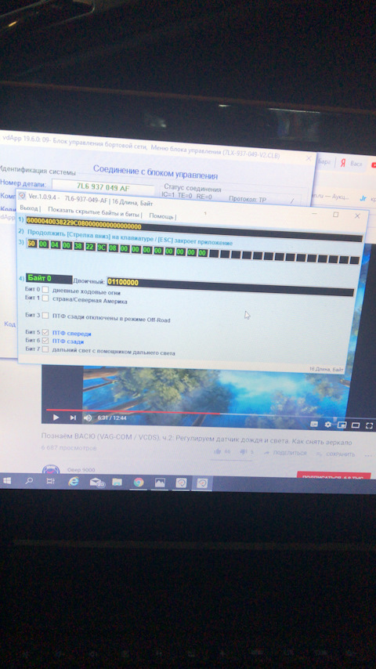376x669 pixels.
Task: Launch Internet Explorer from taskbar
Action: (x=74, y=482)
